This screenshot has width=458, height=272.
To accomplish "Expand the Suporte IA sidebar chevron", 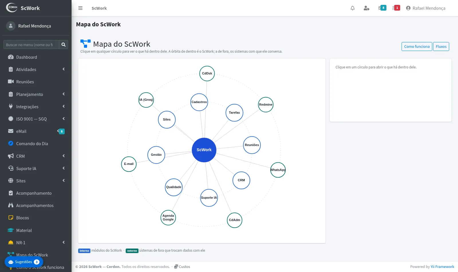I will 64,168.
